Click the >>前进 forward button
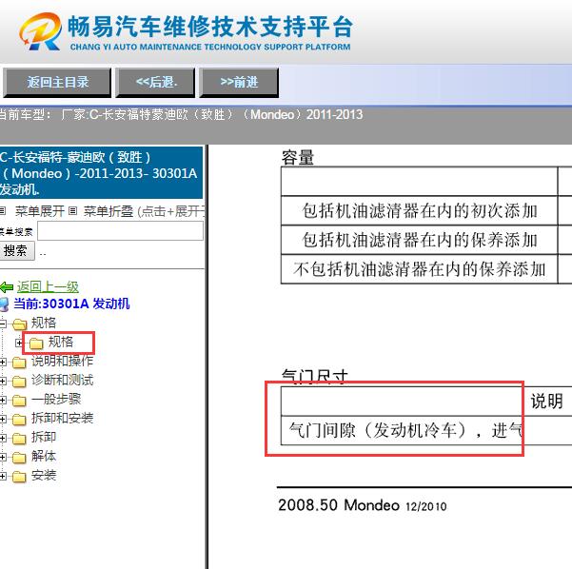 pyautogui.click(x=239, y=83)
